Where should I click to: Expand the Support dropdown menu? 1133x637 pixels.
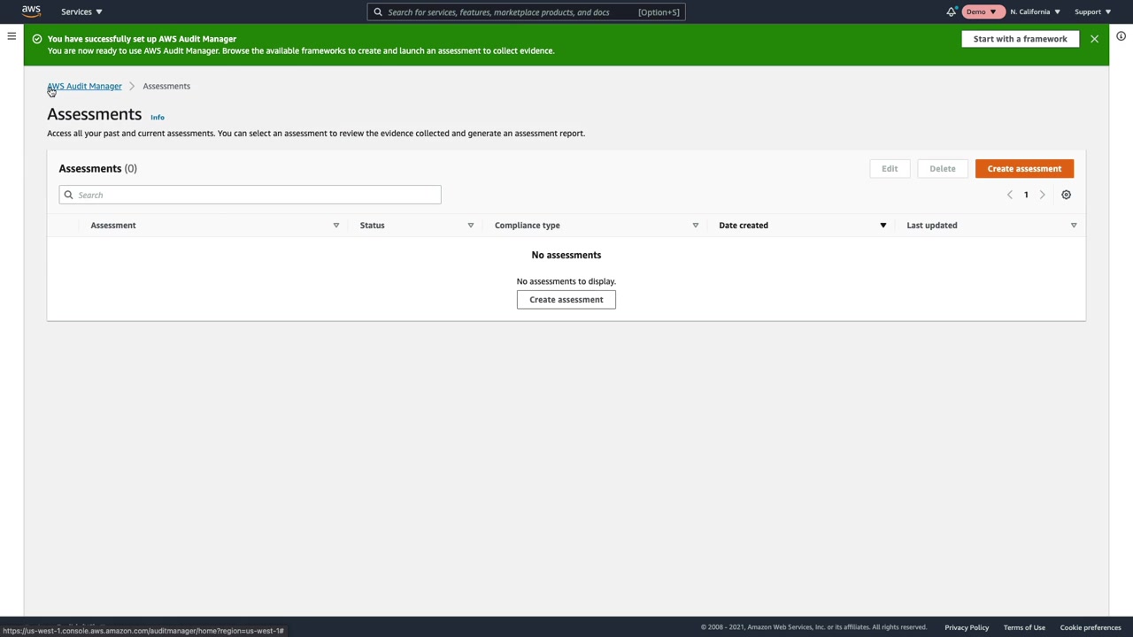point(1092,12)
